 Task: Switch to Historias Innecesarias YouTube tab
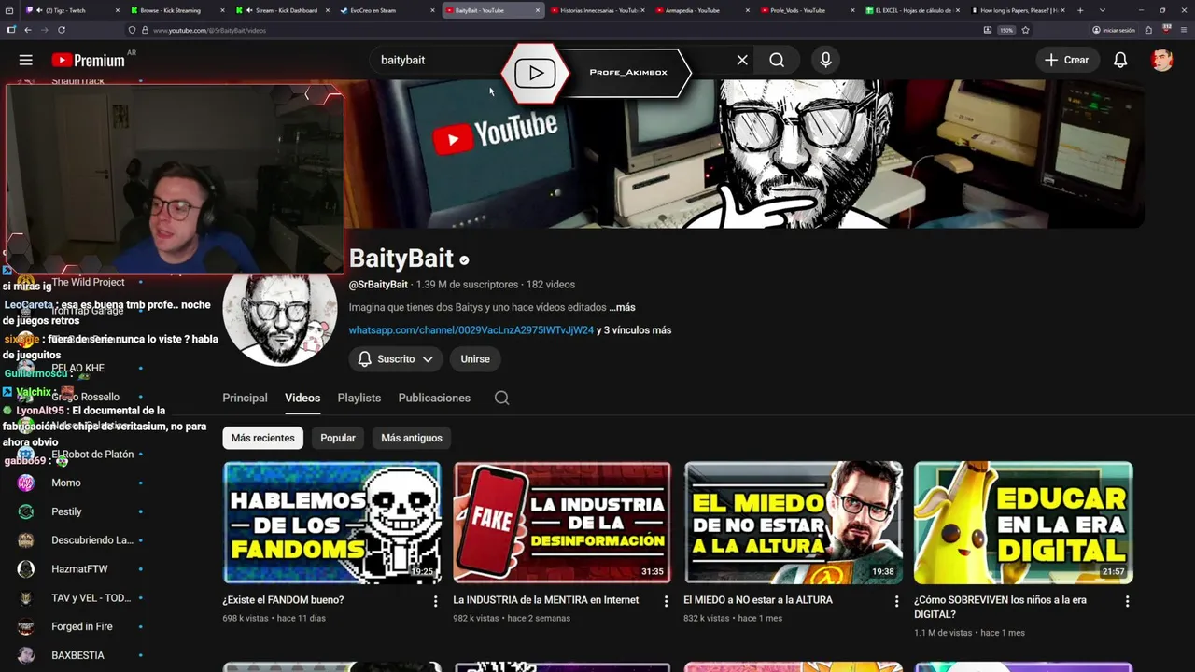click(597, 10)
